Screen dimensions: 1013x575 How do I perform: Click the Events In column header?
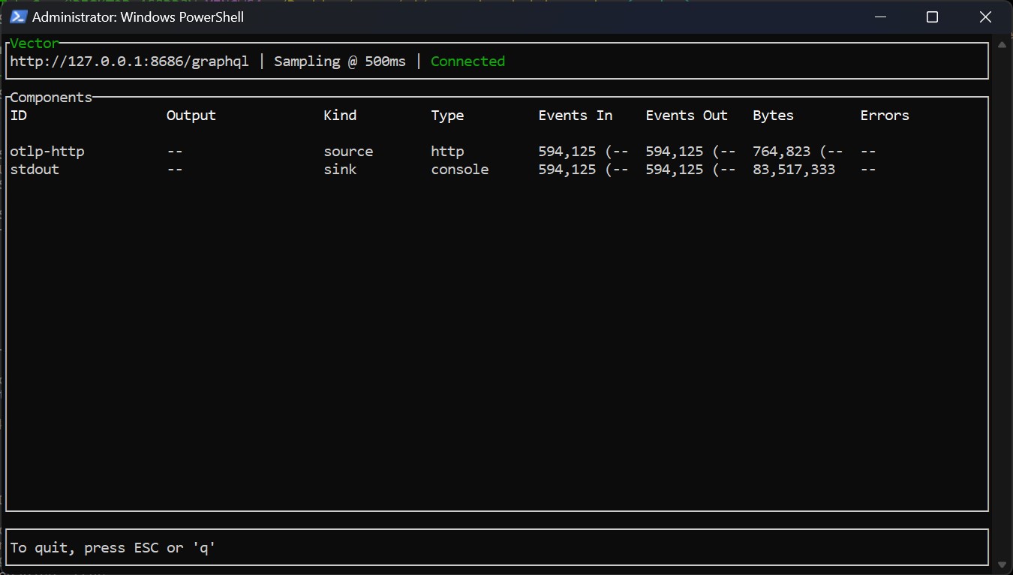click(575, 116)
